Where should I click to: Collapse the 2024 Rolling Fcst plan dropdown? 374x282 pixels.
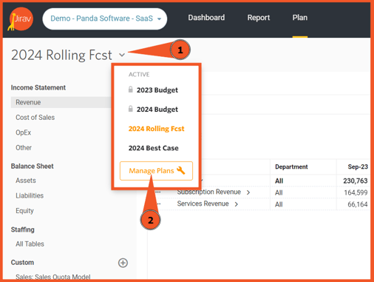coord(122,55)
